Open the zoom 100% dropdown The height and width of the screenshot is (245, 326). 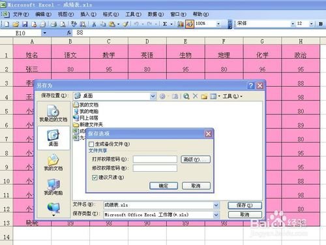click(218, 24)
